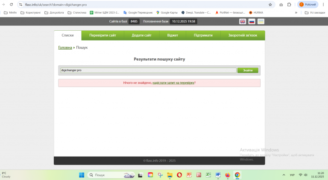Click the domain search field with digichanger.pro
Viewport: 328px width, 180px height.
click(x=149, y=70)
